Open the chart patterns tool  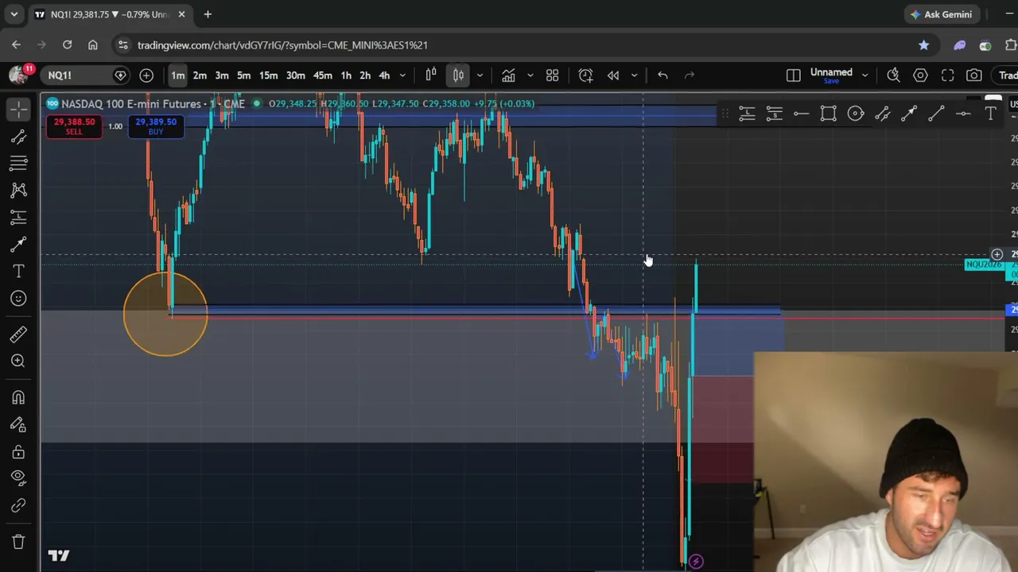pyautogui.click(x=18, y=190)
